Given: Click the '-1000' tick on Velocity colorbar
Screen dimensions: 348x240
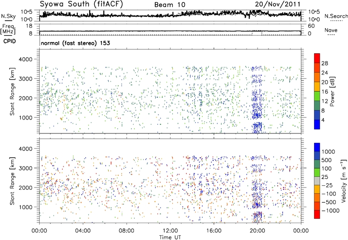Looking at the screenshot, I should click(330, 211).
